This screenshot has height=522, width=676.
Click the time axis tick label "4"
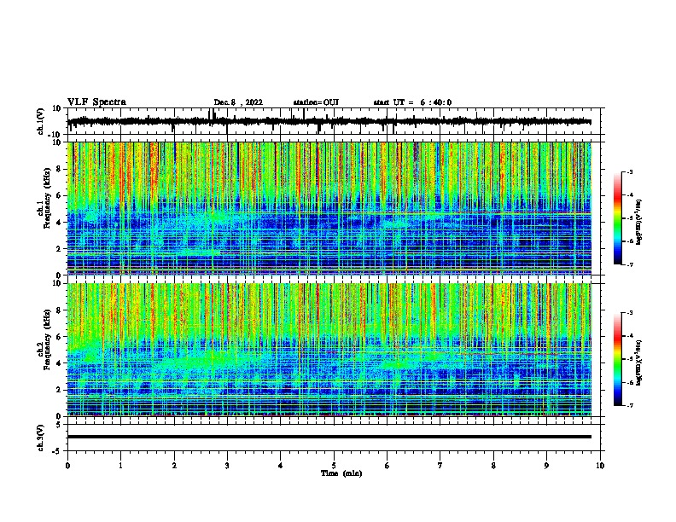point(281,466)
